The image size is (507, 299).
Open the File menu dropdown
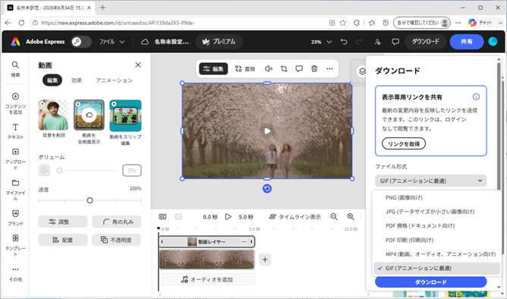click(112, 42)
